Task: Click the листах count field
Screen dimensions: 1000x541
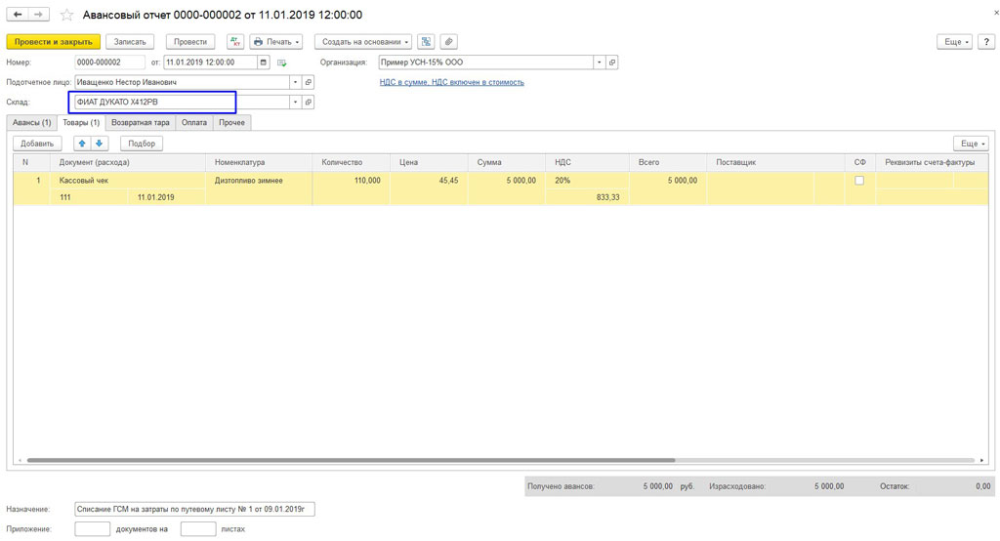Action: pyautogui.click(x=197, y=529)
